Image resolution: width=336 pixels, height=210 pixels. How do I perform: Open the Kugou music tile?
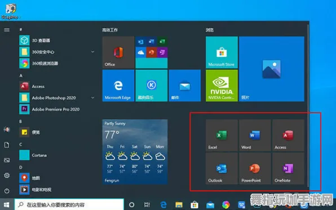pyautogui.click(x=152, y=86)
